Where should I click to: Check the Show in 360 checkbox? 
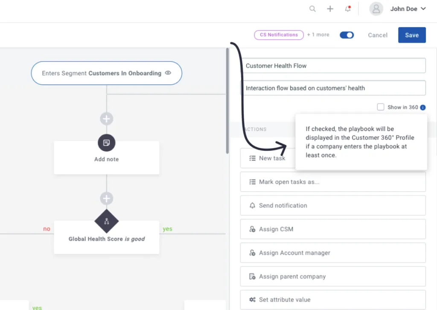[380, 107]
